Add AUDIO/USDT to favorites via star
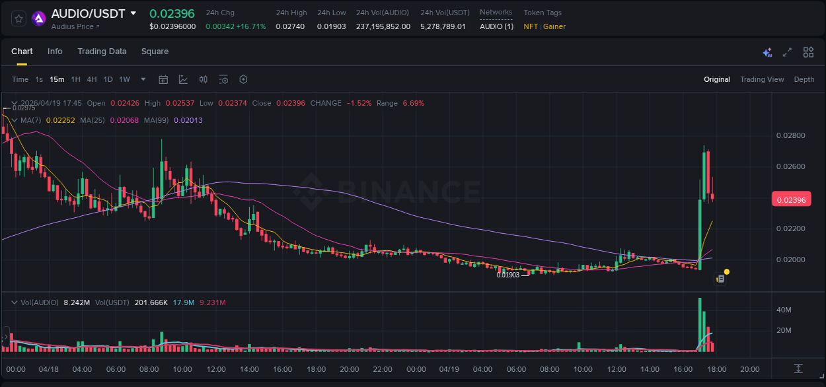The width and height of the screenshot is (826, 387). [18, 18]
